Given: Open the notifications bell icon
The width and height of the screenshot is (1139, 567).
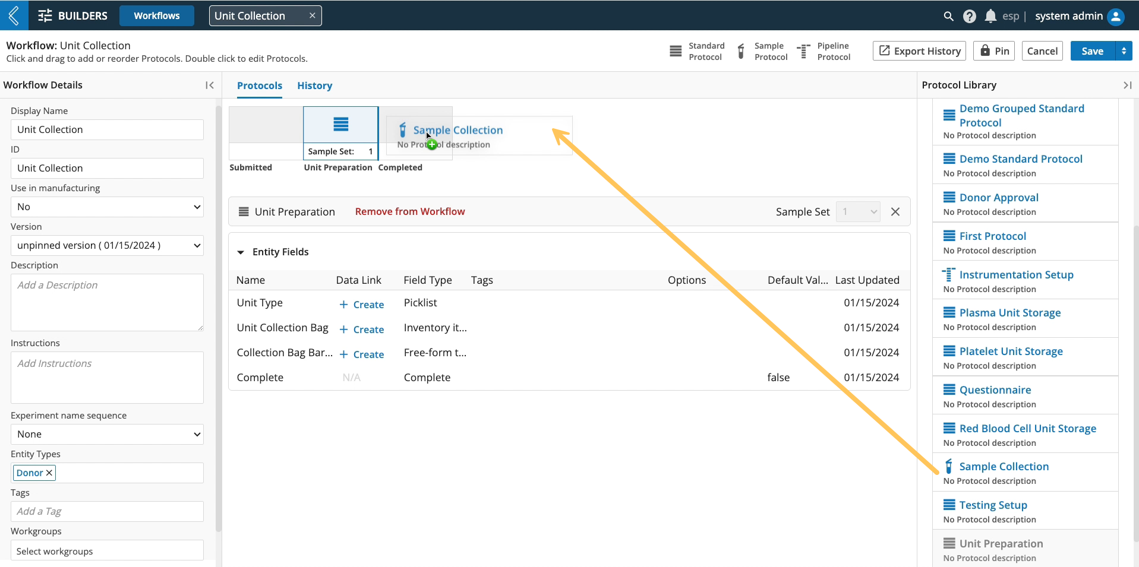Looking at the screenshot, I should [990, 17].
